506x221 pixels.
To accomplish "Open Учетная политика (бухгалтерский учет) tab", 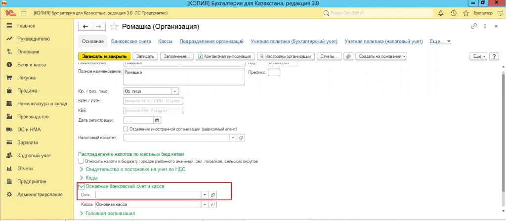I will [x=294, y=42].
